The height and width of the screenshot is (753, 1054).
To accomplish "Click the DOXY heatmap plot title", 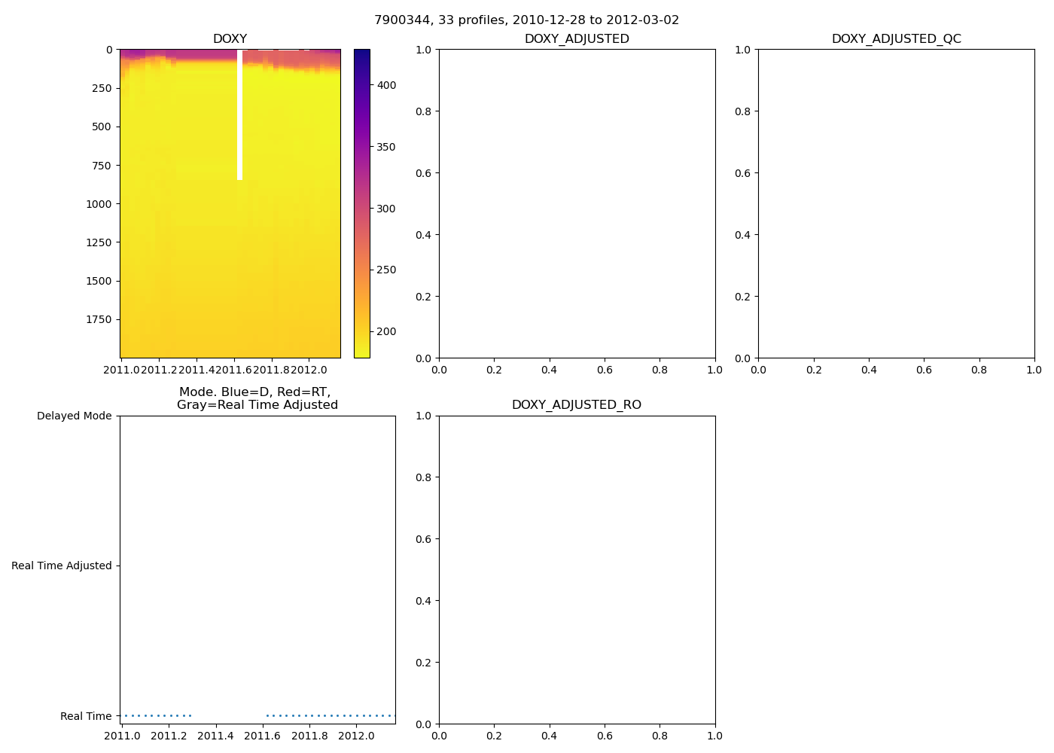I will [230, 39].
